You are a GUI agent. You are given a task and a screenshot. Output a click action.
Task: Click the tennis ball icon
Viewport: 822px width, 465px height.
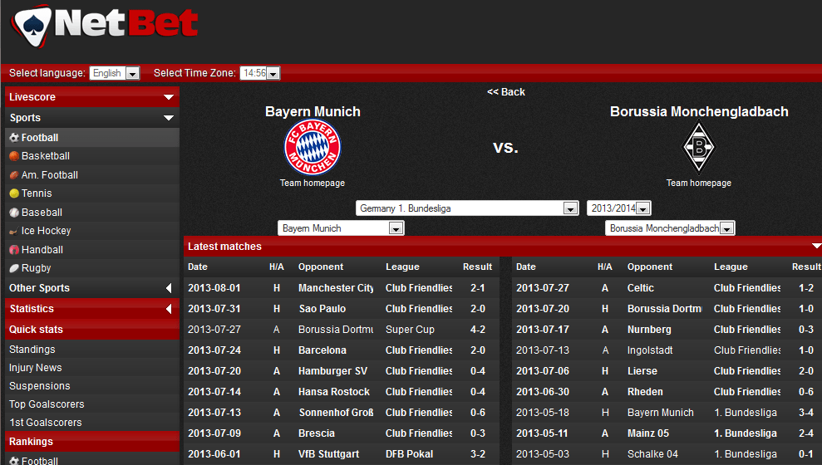tap(14, 193)
